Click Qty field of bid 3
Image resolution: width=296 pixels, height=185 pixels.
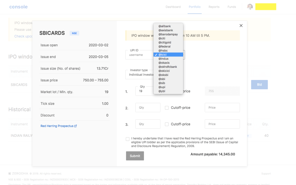[x=148, y=124]
